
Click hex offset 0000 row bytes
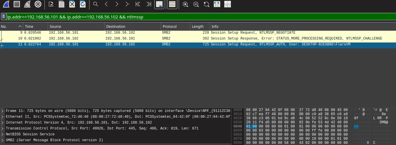[297, 110]
